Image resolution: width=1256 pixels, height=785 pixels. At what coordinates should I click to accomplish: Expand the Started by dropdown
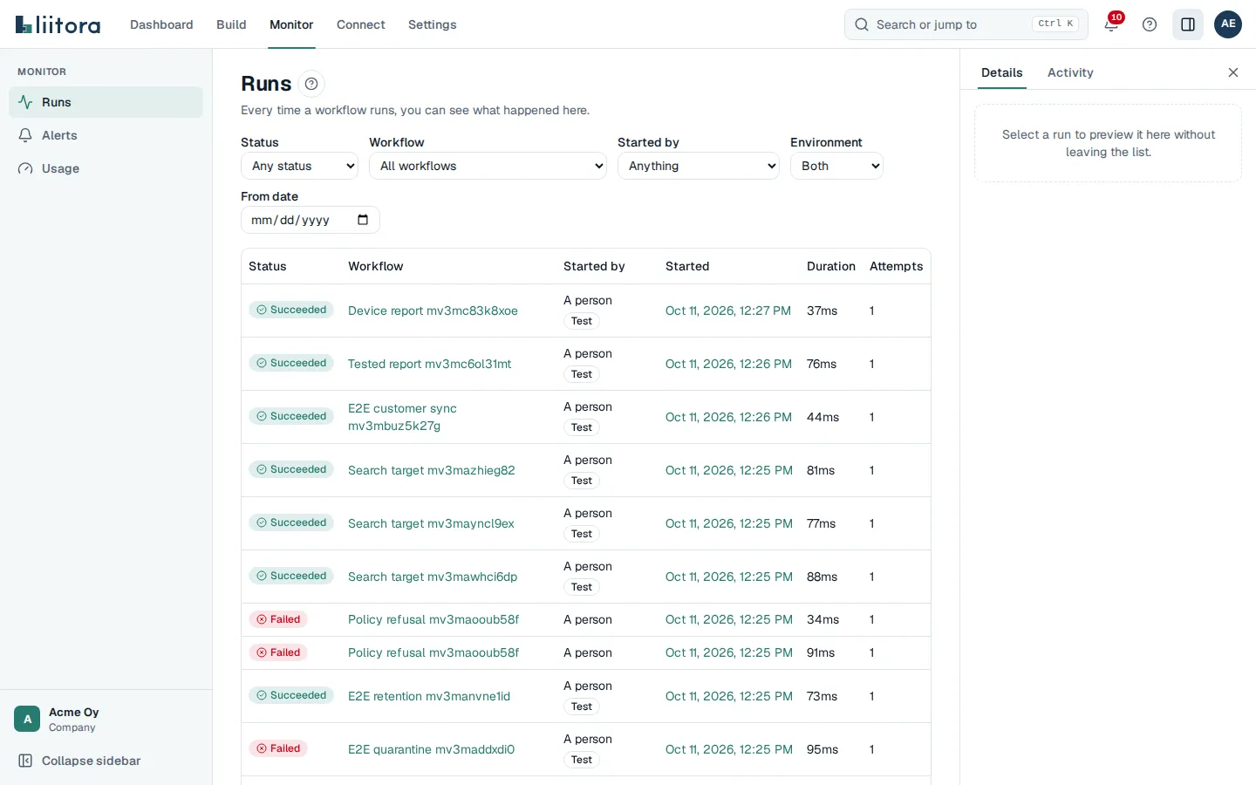[698, 166]
